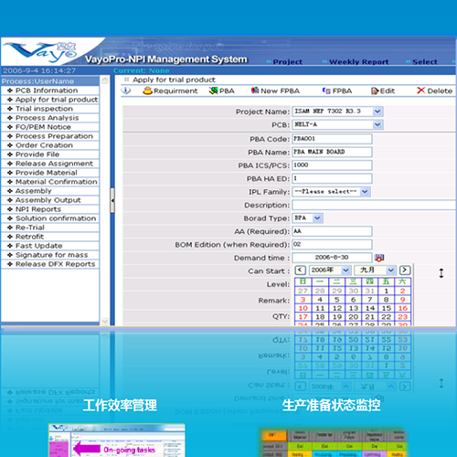
Task: Click the On-going tasks thumbnail
Action: click(x=117, y=441)
